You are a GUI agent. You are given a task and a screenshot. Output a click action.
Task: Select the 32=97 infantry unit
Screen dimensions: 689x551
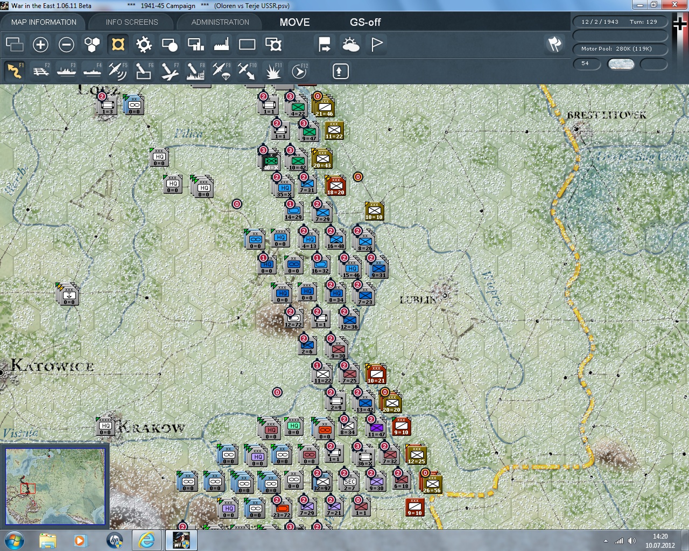point(322,483)
